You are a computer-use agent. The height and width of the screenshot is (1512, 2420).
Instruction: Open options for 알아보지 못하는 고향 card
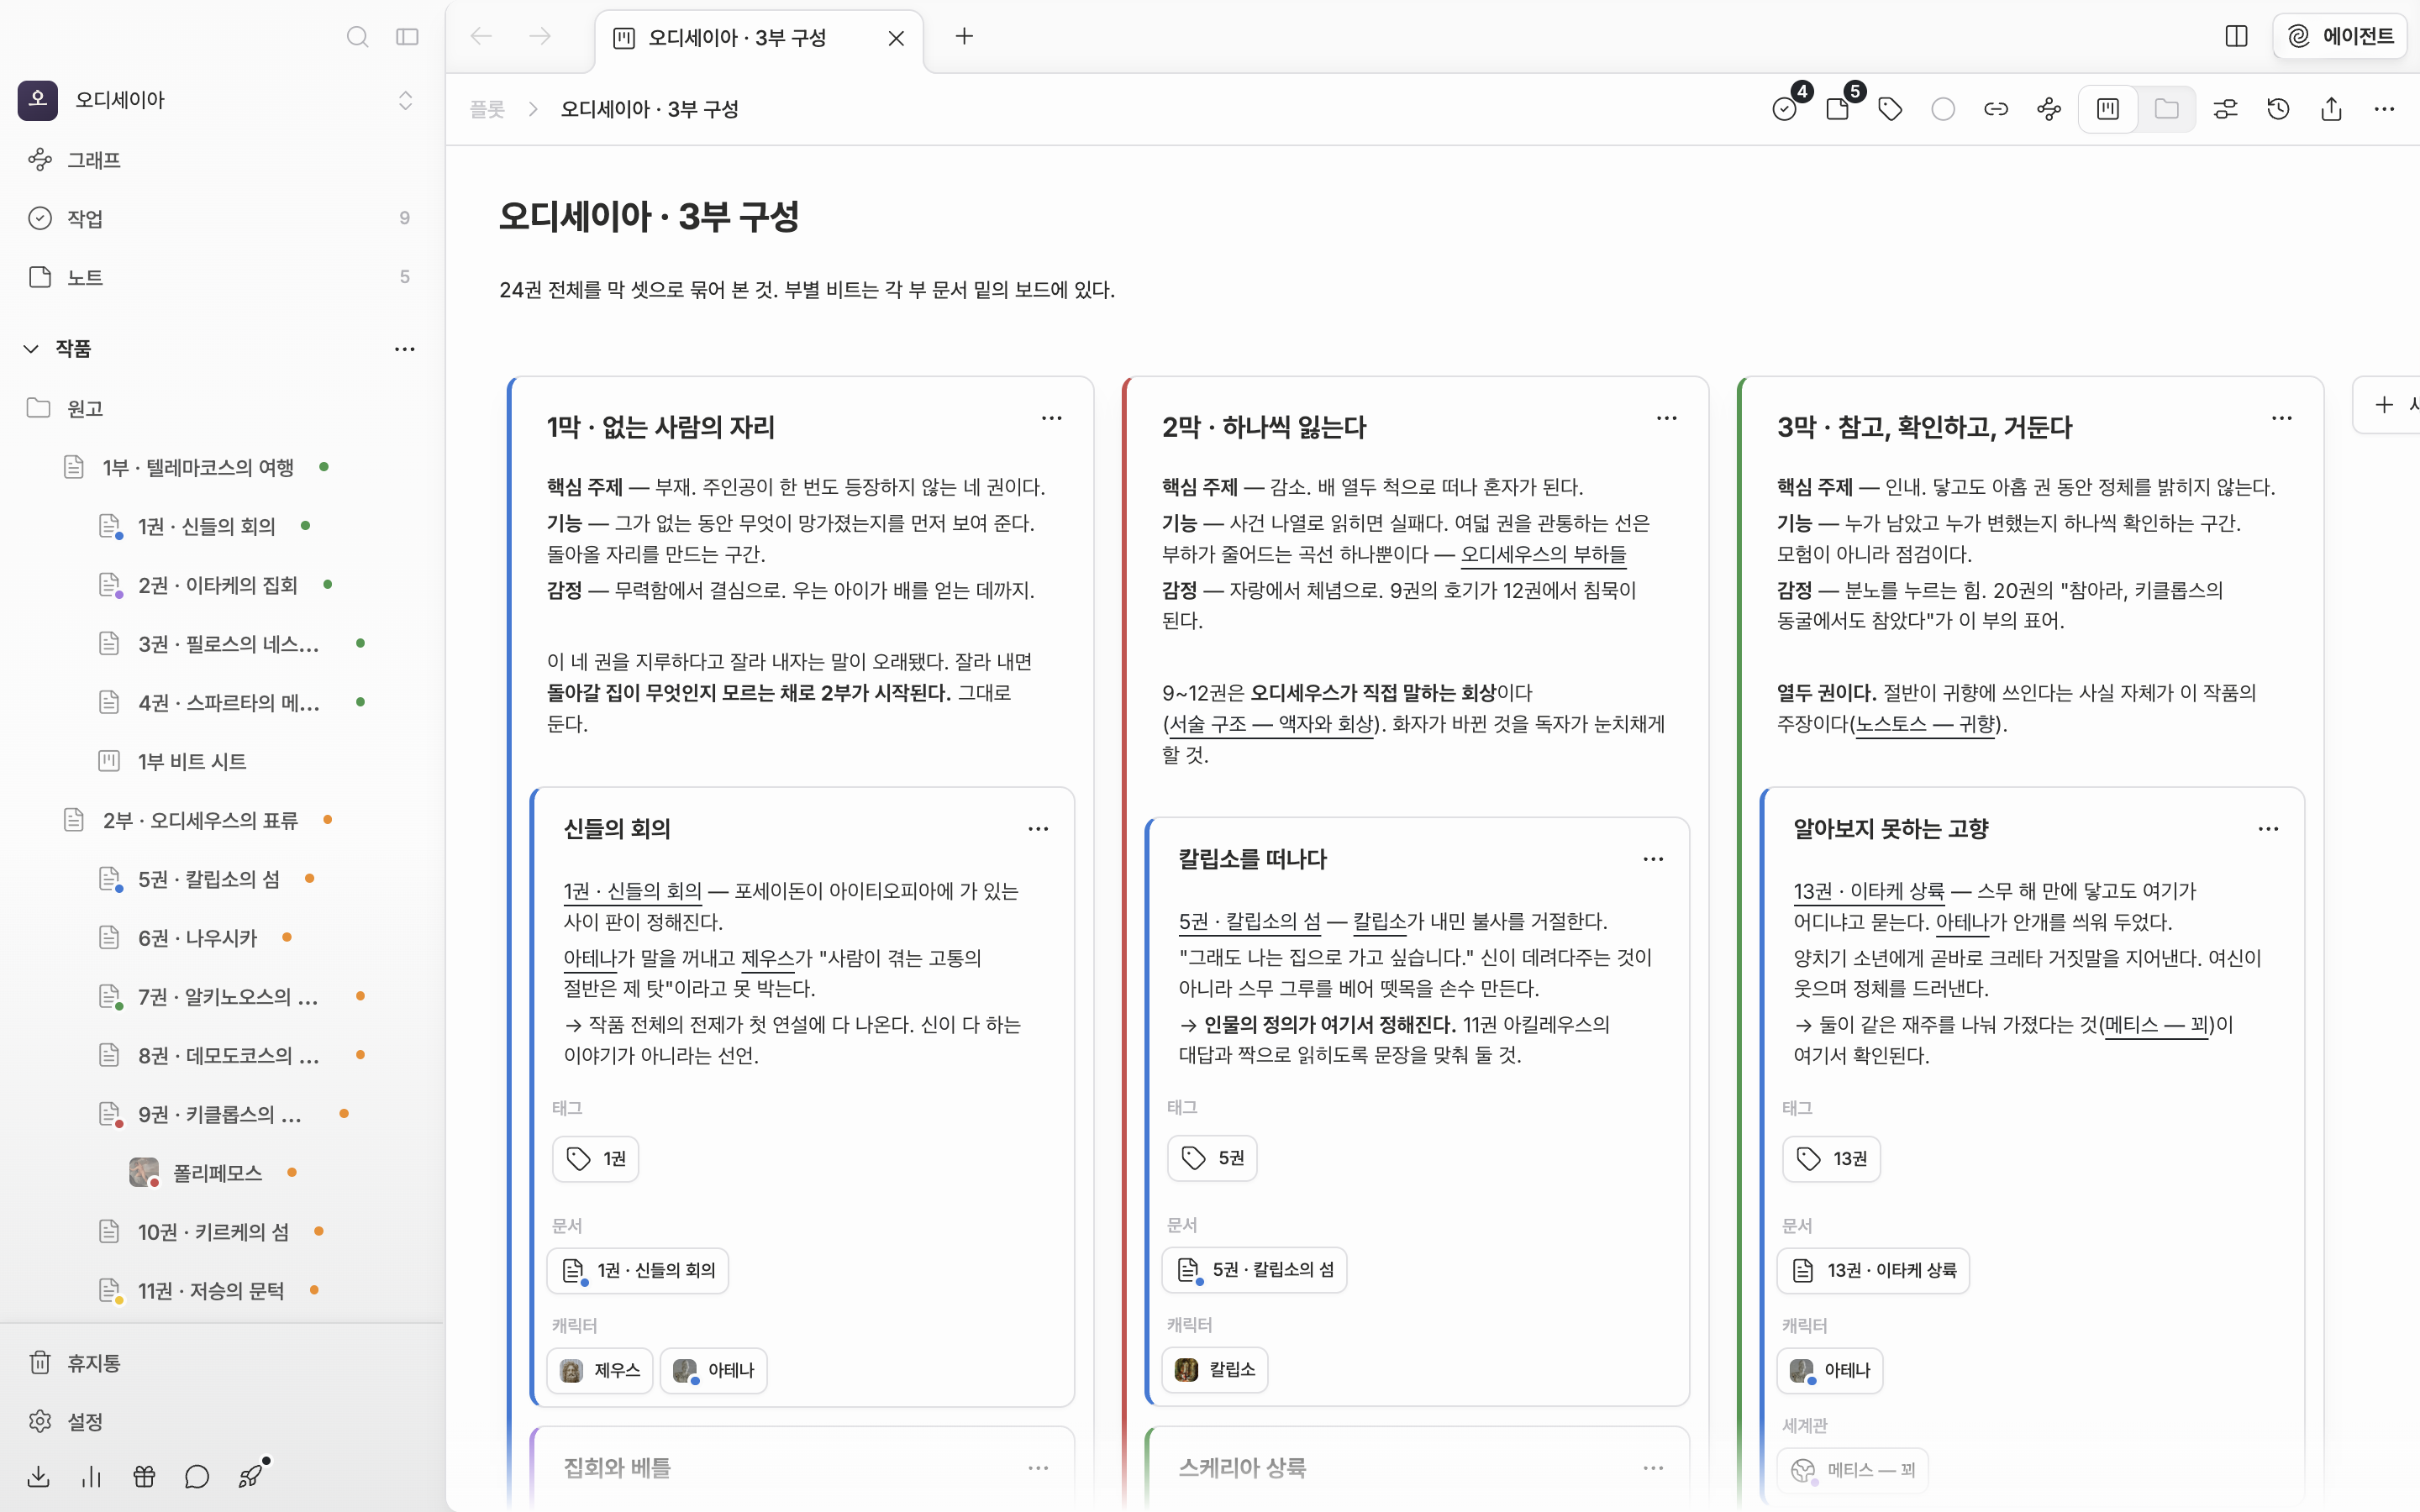[x=2268, y=828]
